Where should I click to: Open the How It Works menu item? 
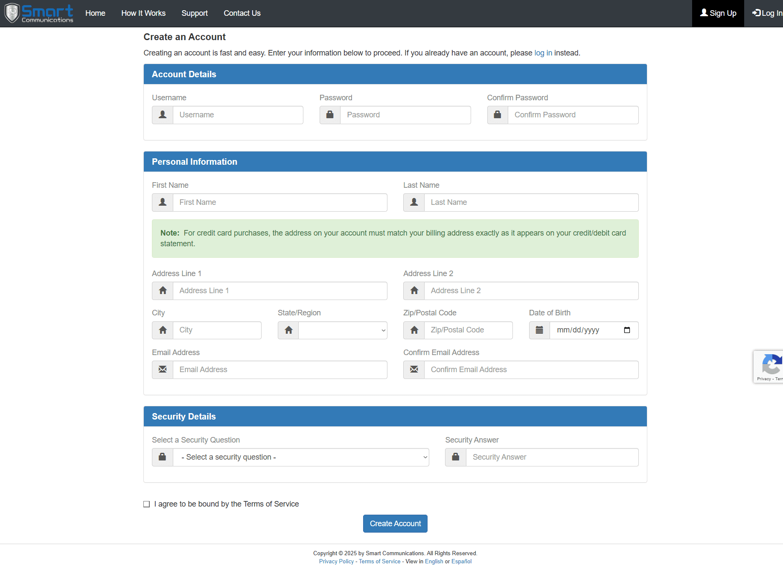[143, 13]
